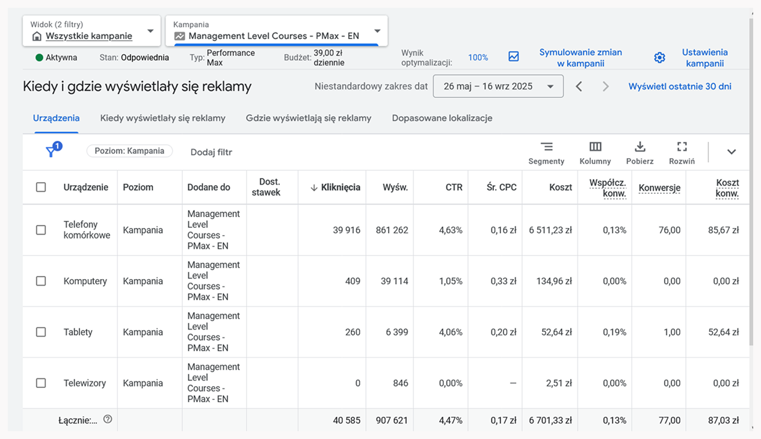This screenshot has height=439, width=761.
Task: Click Wyświetl ostatnie 30 dni link
Action: coord(680,87)
